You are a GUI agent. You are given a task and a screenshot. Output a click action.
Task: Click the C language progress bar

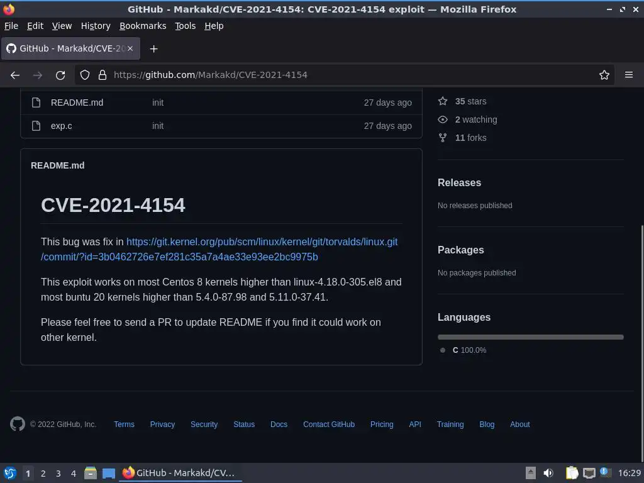coord(530,337)
